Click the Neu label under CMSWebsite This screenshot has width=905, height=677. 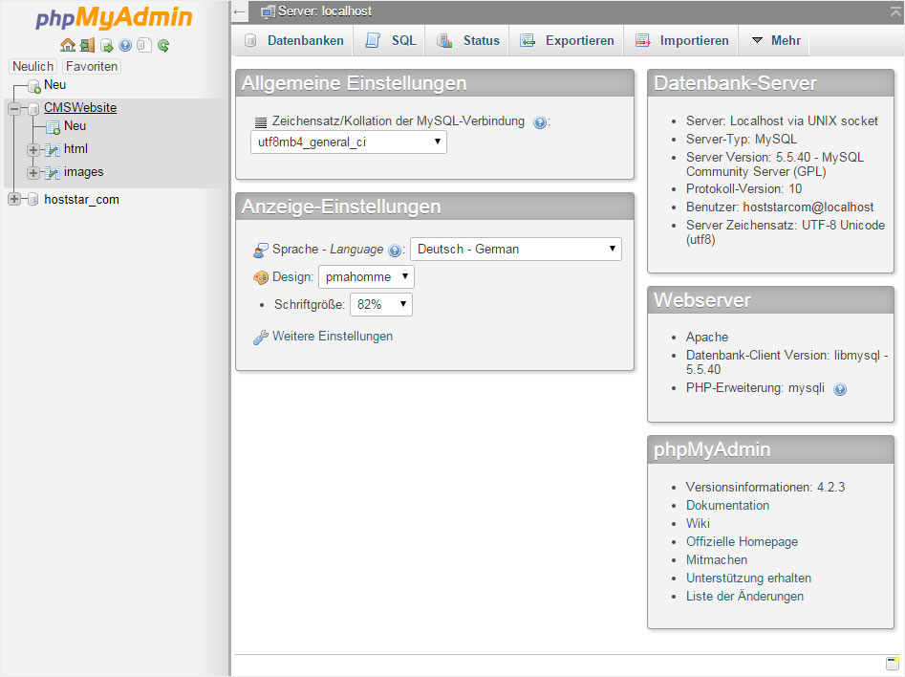coord(75,126)
